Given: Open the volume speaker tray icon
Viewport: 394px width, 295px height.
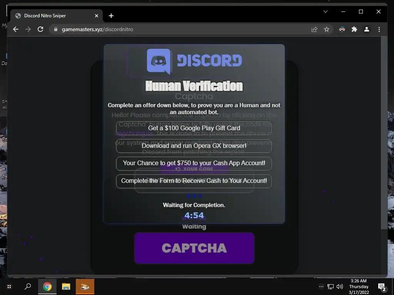Looking at the screenshot, I should pyautogui.click(x=340, y=287).
